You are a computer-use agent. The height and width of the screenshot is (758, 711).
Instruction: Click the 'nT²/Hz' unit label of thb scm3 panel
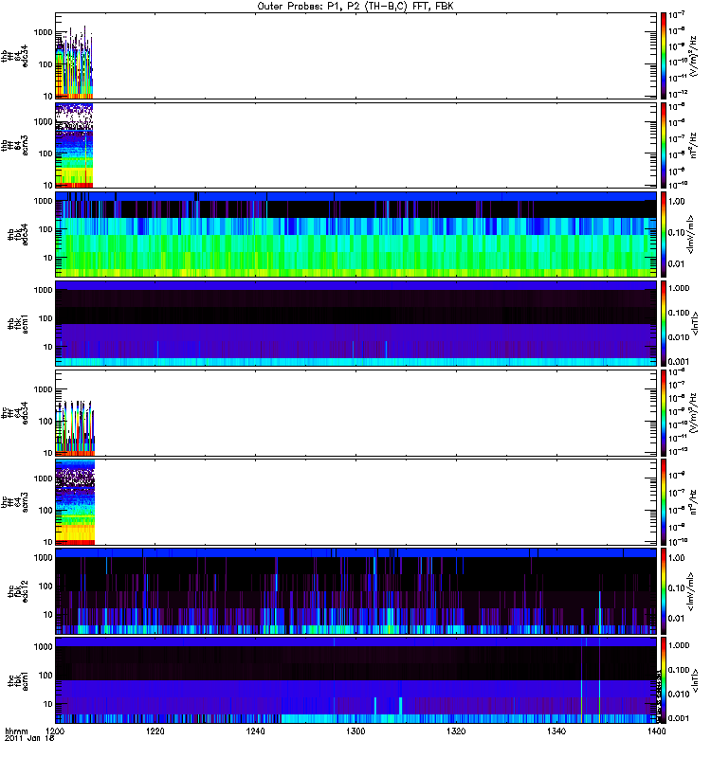pos(693,145)
